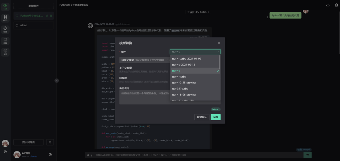Delete the Python snake chat
Viewport: 340px width, 161px height.
click(51, 16)
